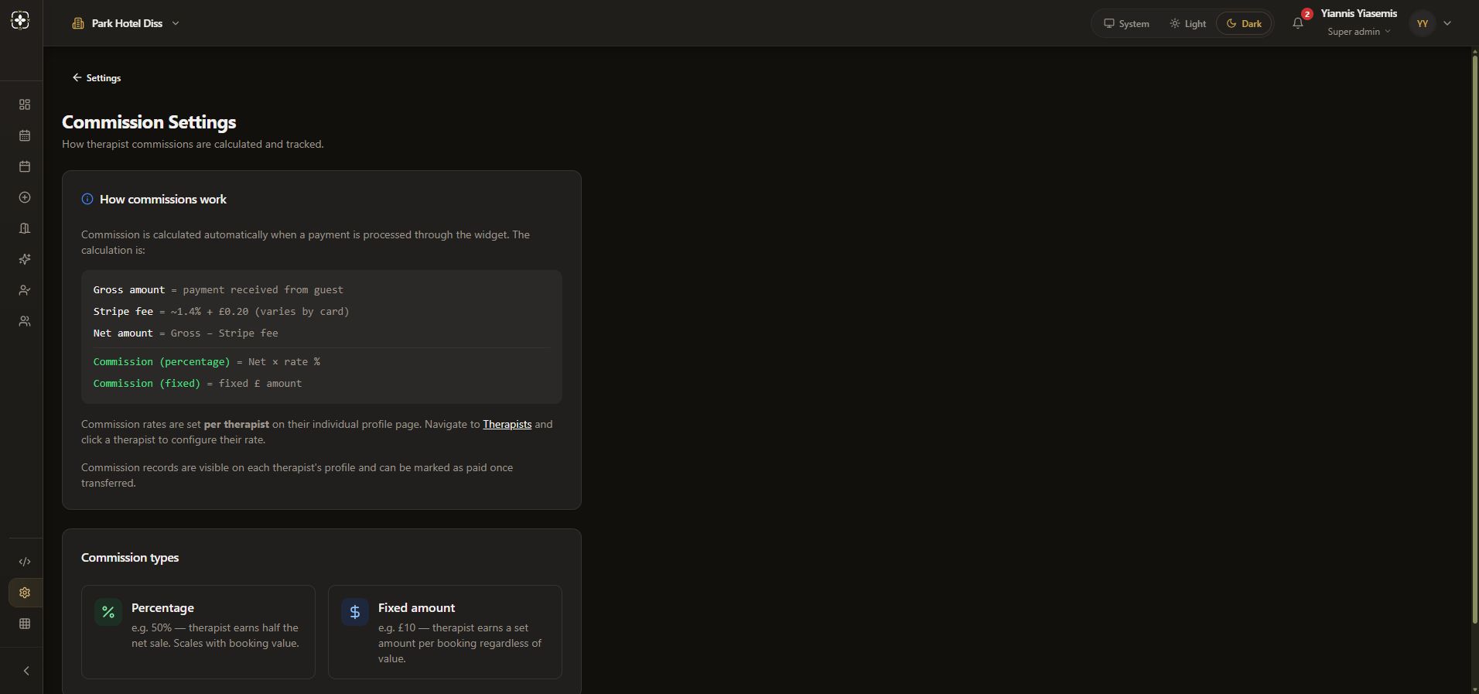Click the 'Commission (fixed)' formula line

pos(197,383)
